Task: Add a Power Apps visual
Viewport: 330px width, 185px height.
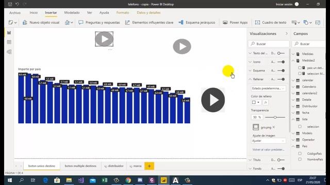Action: (235, 23)
